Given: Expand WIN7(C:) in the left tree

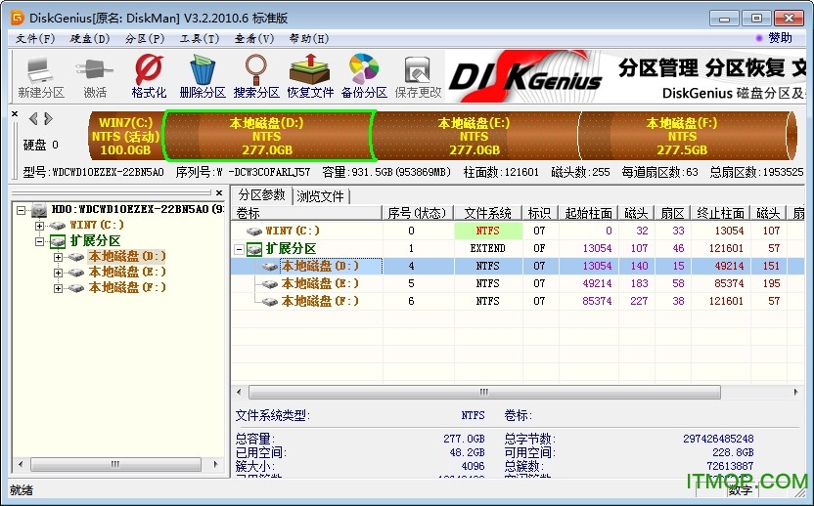Looking at the screenshot, I should 40,226.
